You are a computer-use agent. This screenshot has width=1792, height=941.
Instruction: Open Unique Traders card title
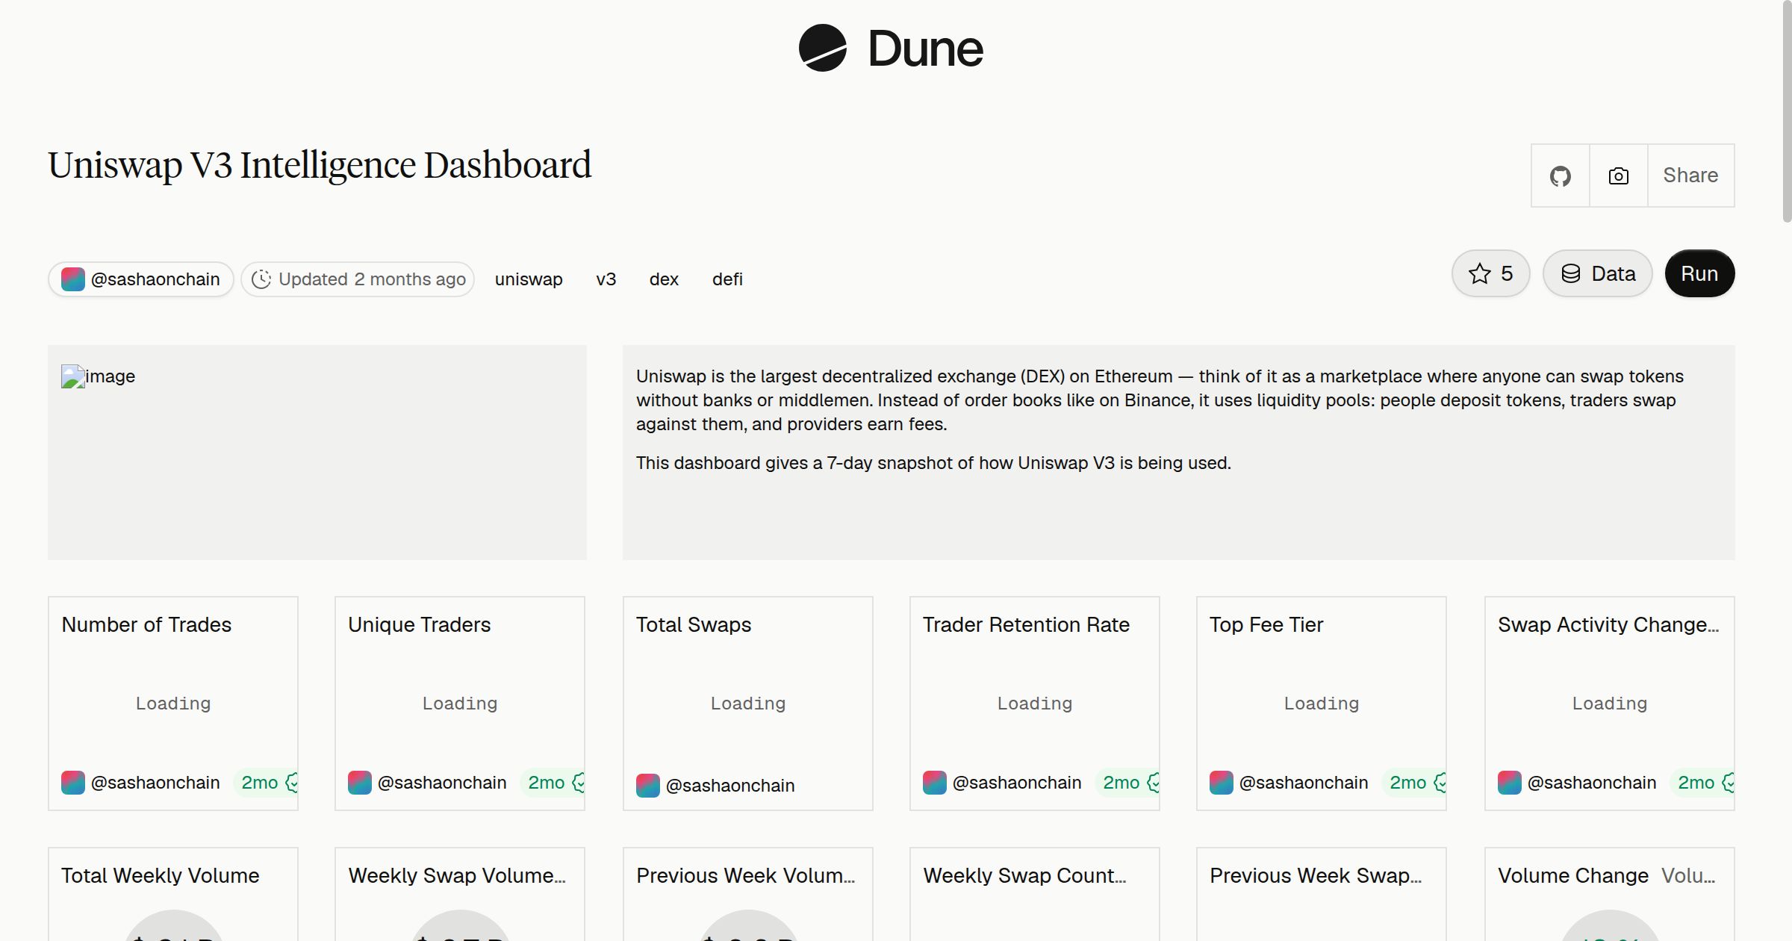coord(419,624)
